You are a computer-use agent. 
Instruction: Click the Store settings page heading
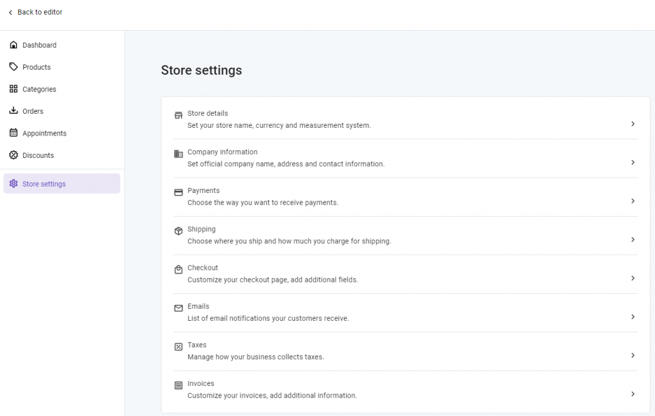(x=201, y=70)
